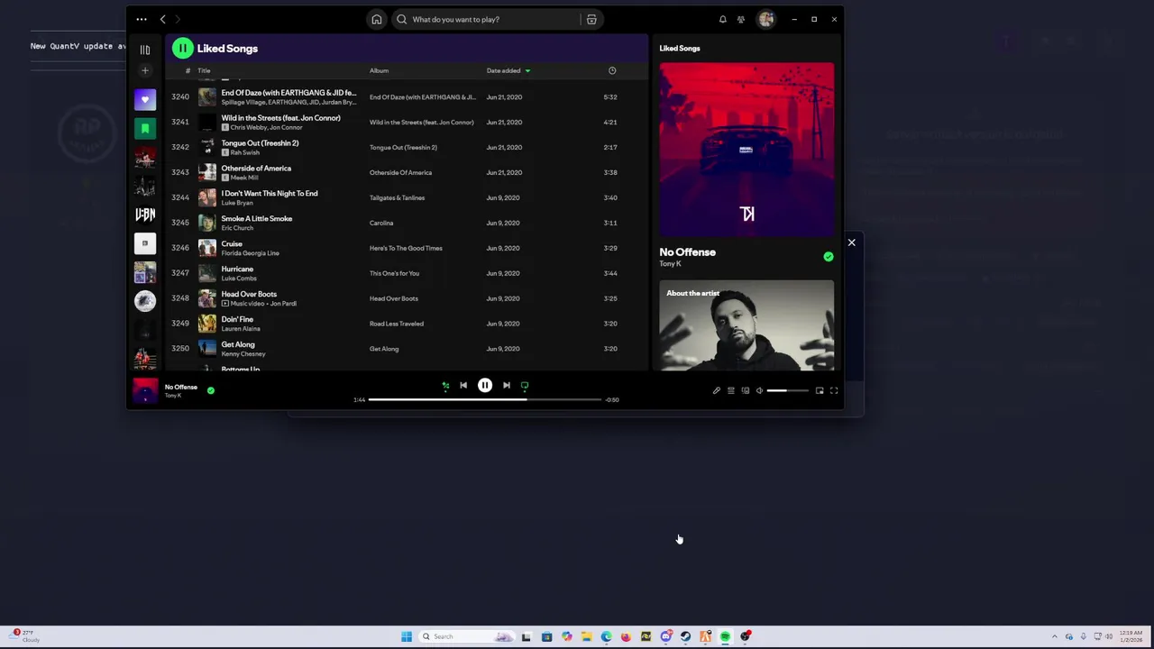The height and width of the screenshot is (649, 1154).
Task: Toggle liked checkmark beside No Offense title
Action: (829, 257)
